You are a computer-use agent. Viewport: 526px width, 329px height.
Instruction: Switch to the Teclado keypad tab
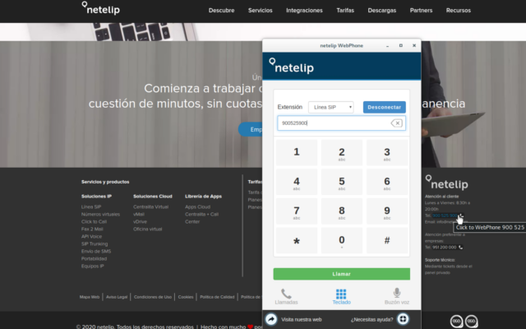click(x=342, y=297)
